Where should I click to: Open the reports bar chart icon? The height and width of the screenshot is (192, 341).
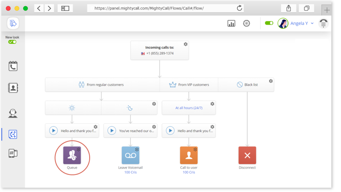tap(231, 23)
